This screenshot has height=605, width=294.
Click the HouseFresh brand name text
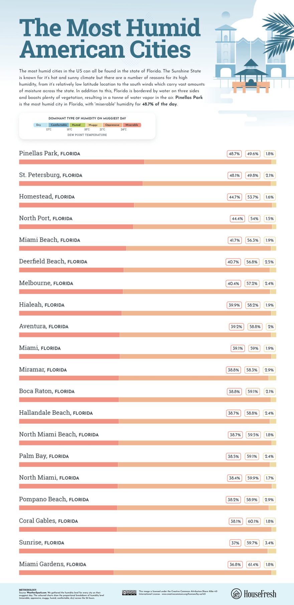260,594
